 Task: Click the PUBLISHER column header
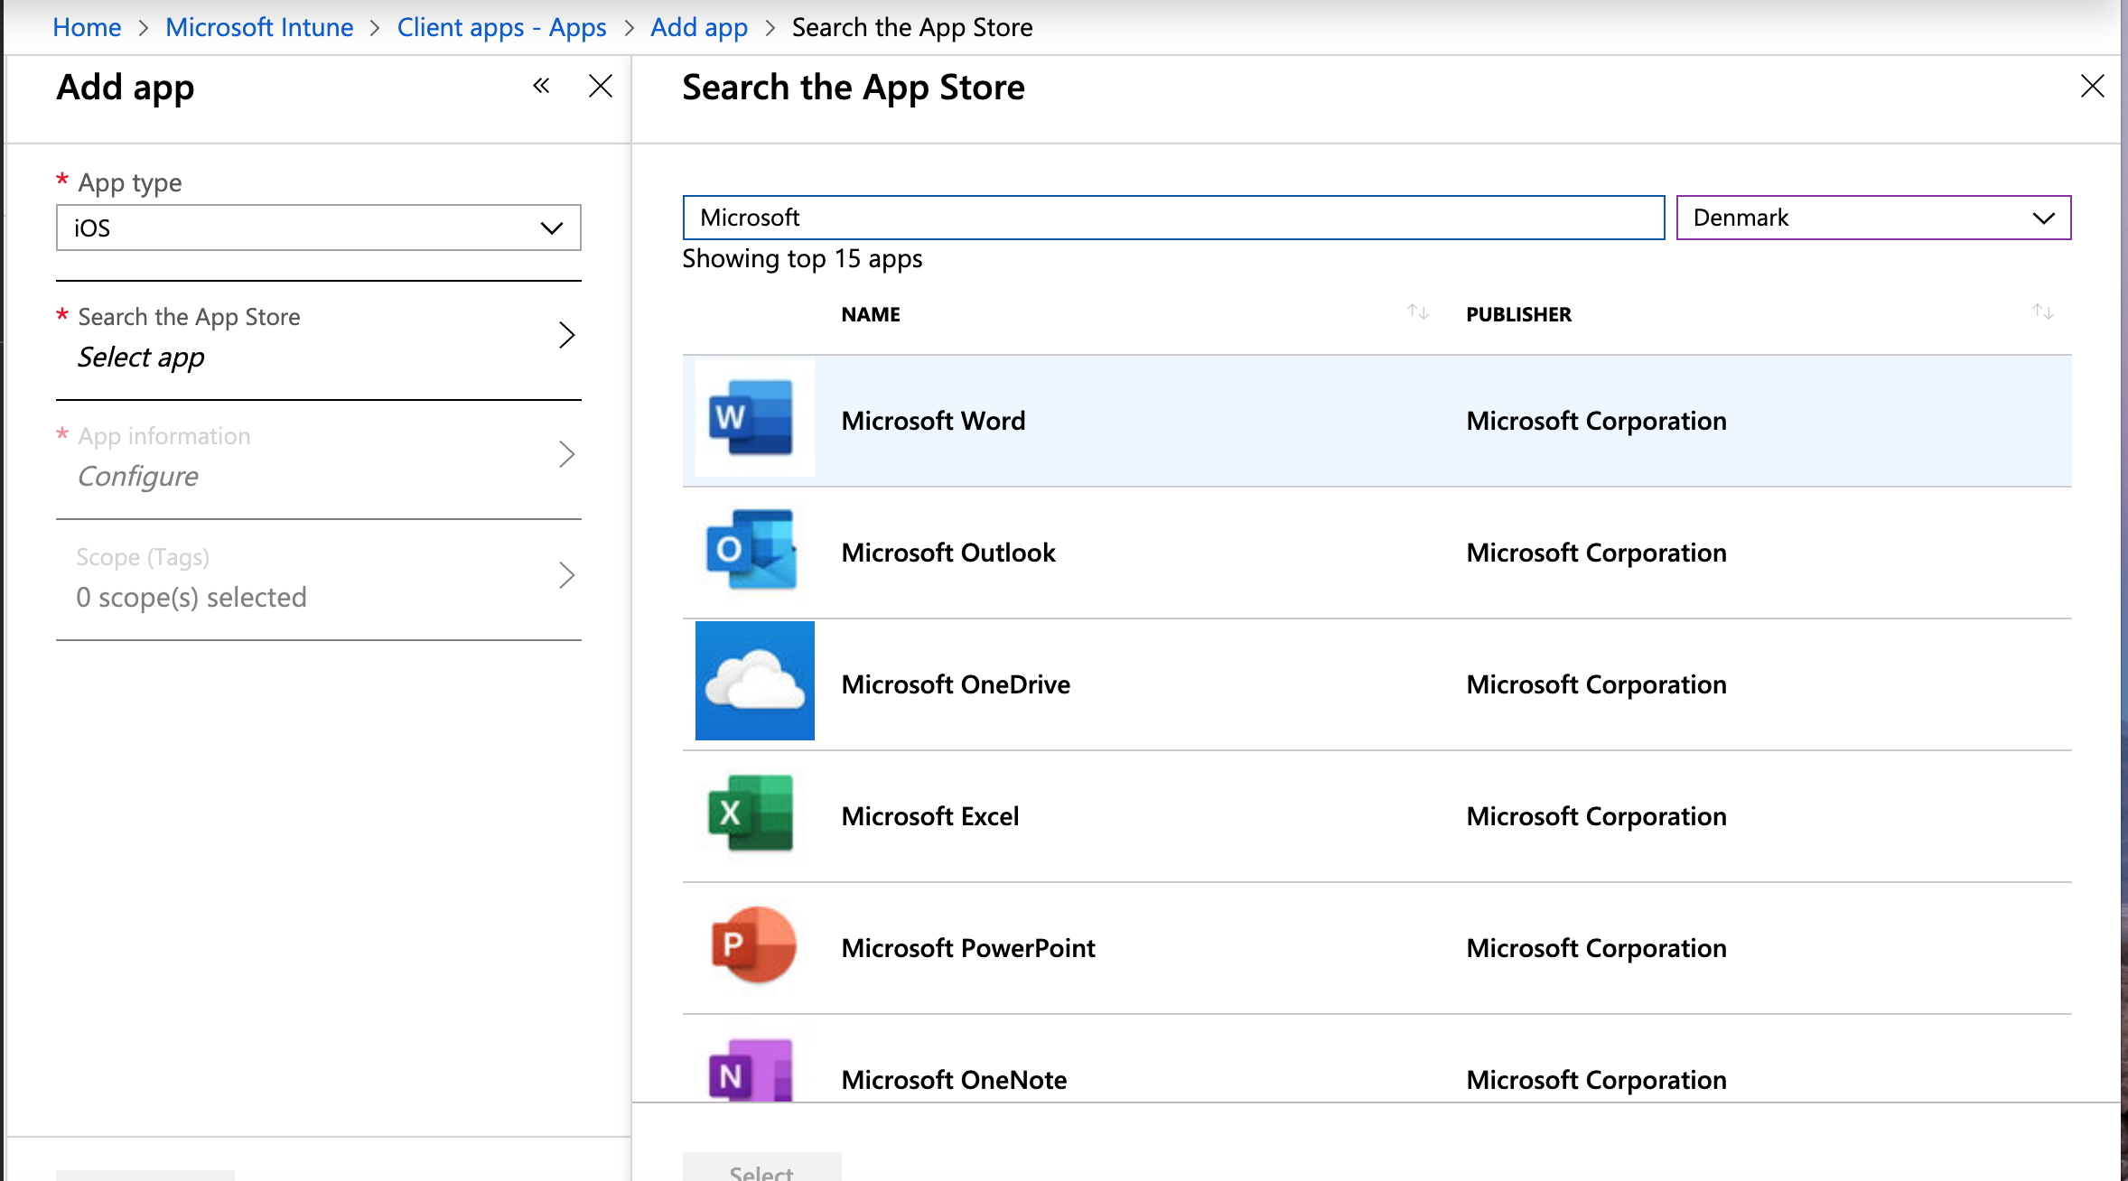[x=1518, y=314]
